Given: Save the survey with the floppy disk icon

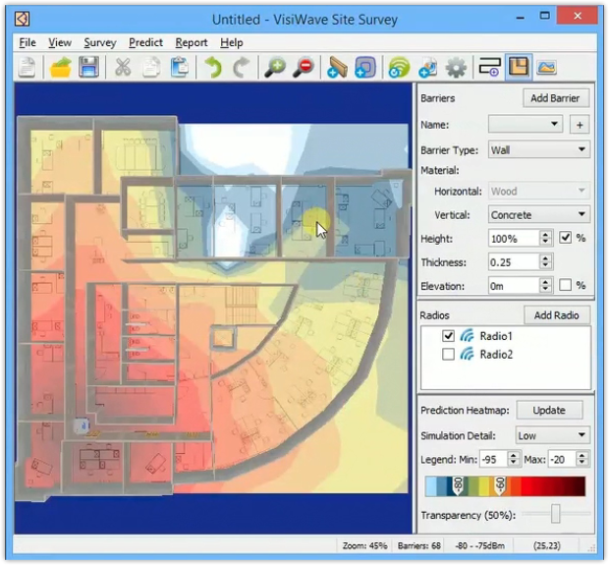Looking at the screenshot, I should (88, 67).
